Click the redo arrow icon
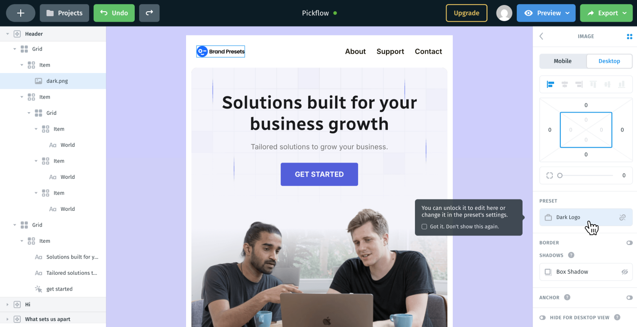This screenshot has height=327, width=637. (149, 13)
